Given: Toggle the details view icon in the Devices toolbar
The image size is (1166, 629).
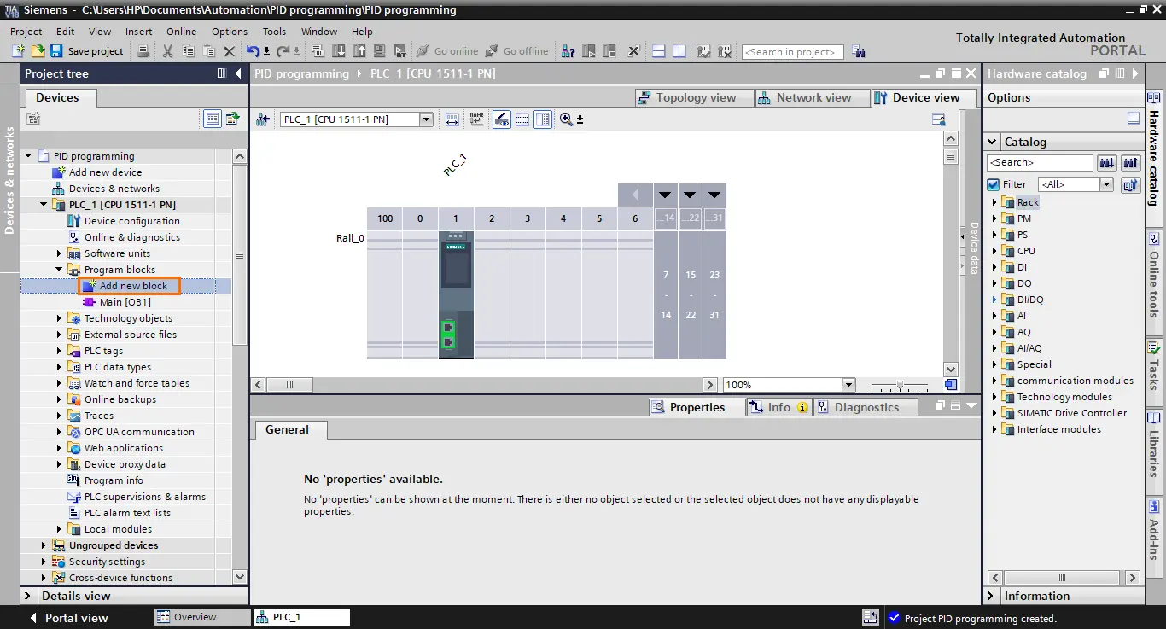Looking at the screenshot, I should tap(213, 119).
